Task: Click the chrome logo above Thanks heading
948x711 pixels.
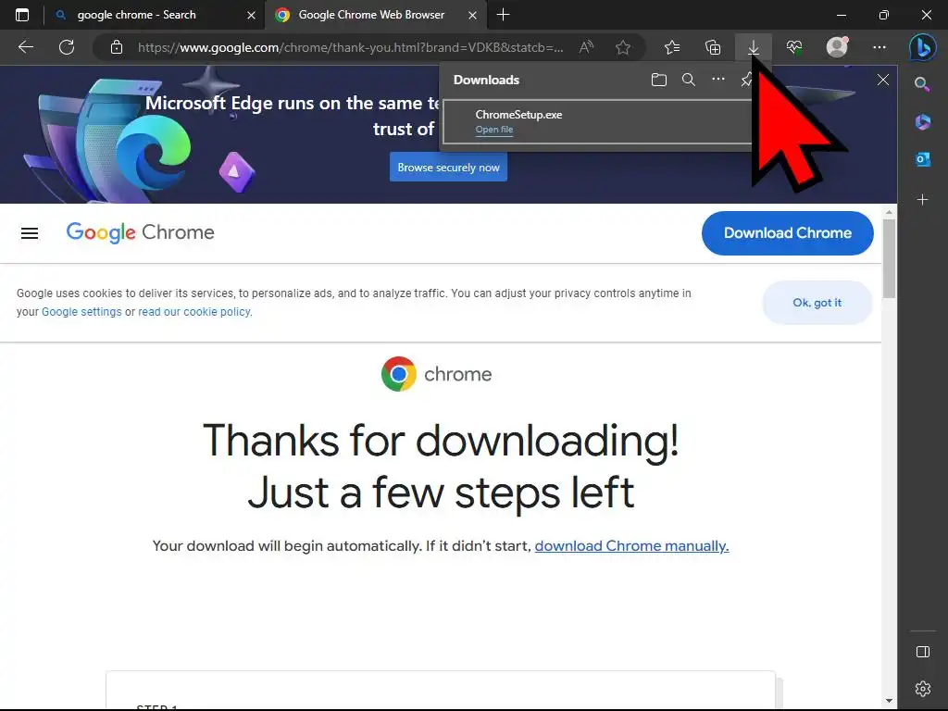Action: coord(436,374)
